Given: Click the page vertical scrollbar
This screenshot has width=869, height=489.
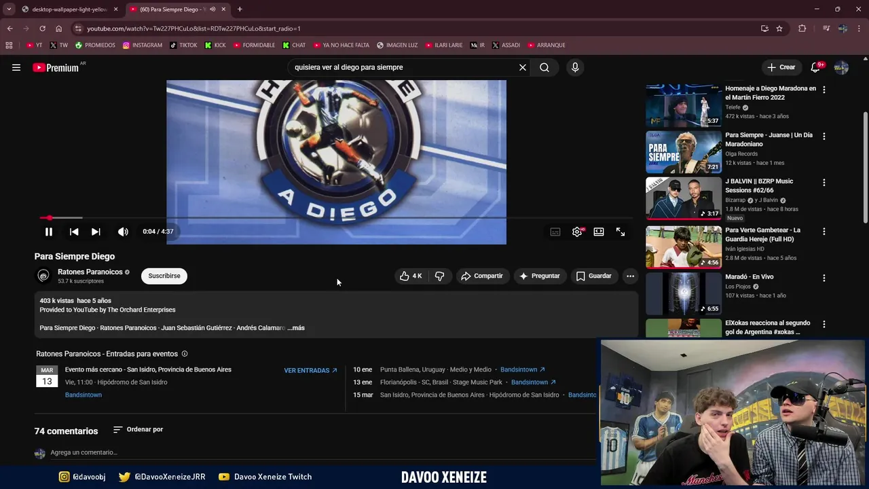Looking at the screenshot, I should coord(865,166).
